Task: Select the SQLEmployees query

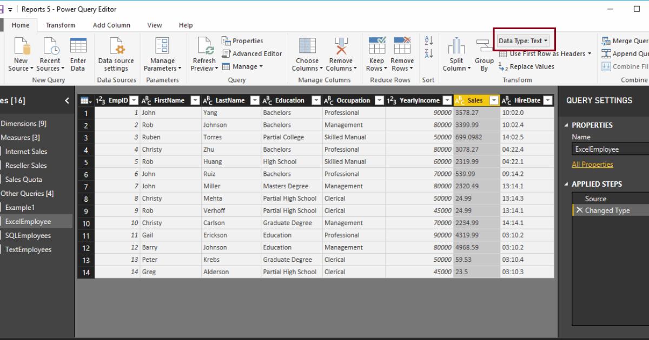Action: pyautogui.click(x=29, y=235)
